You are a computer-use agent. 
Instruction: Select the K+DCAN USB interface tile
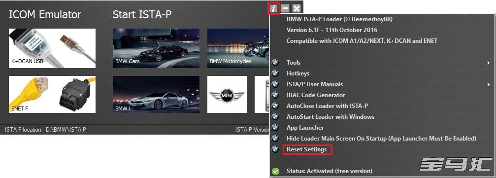(52, 48)
